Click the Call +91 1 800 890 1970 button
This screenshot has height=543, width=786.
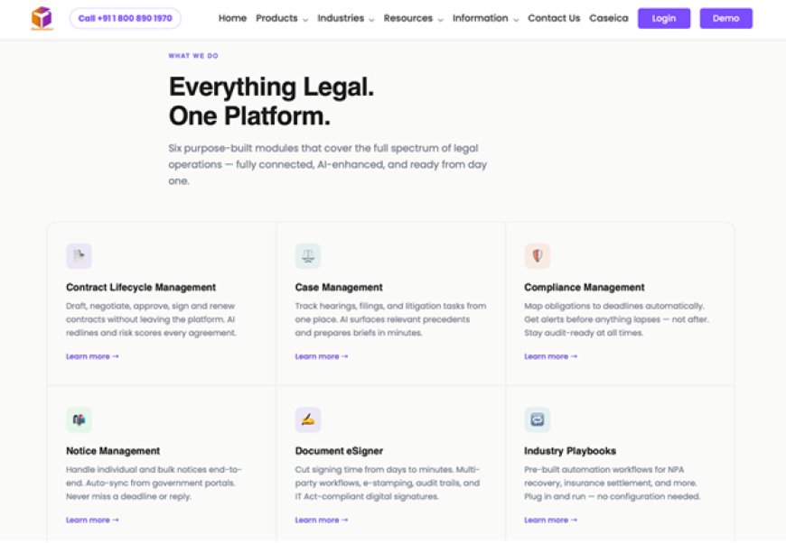point(126,19)
